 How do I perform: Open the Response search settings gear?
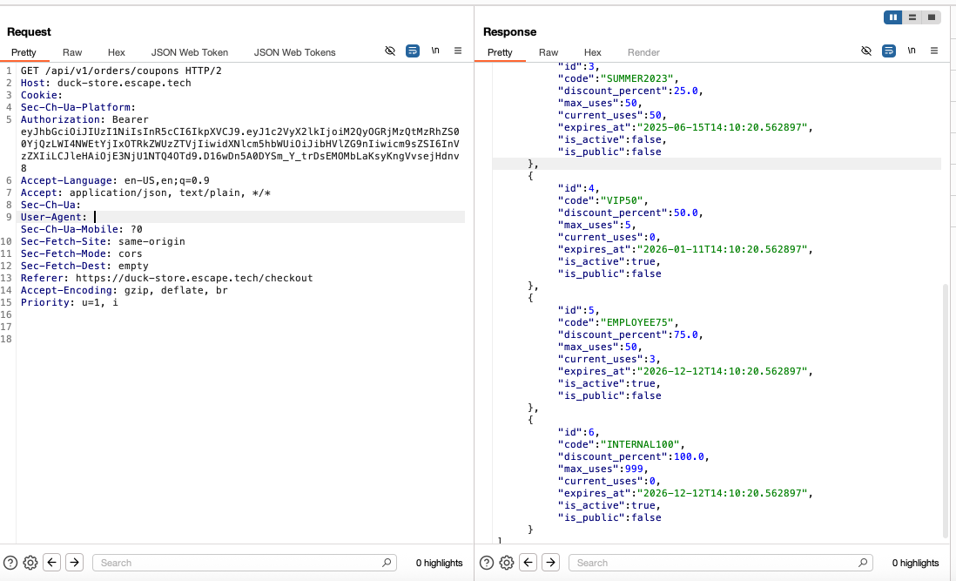point(507,563)
